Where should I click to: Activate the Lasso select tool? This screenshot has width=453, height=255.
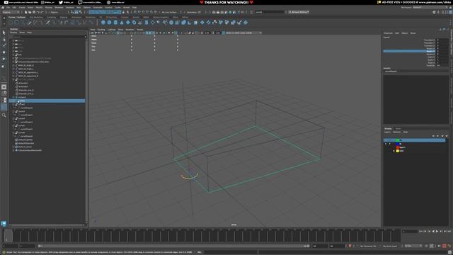pyautogui.click(x=4, y=40)
